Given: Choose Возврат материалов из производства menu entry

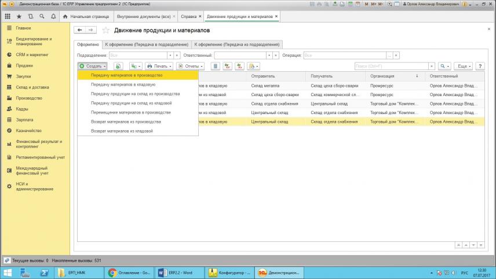Looking at the screenshot, I should pyautogui.click(x=126, y=122).
